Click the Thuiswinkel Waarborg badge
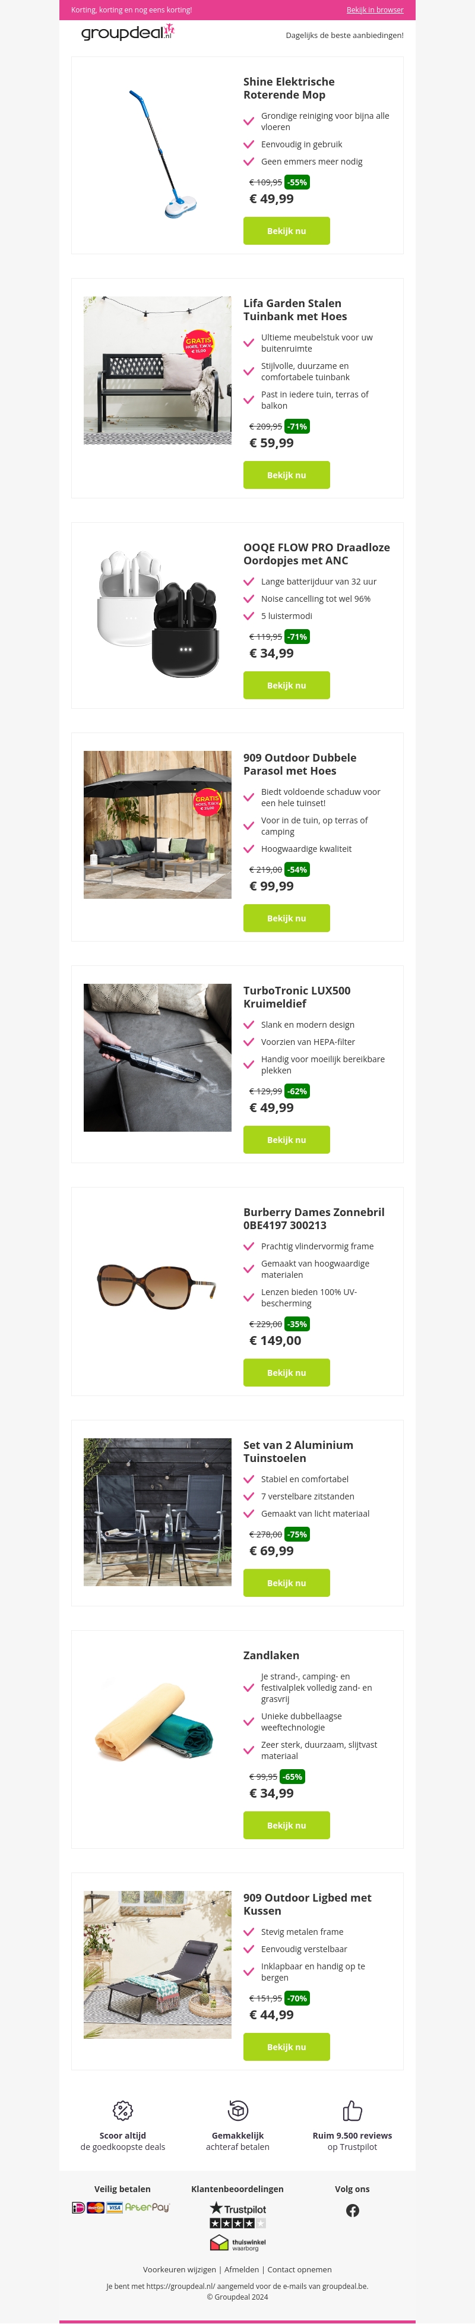475x2324 pixels. tap(238, 2244)
